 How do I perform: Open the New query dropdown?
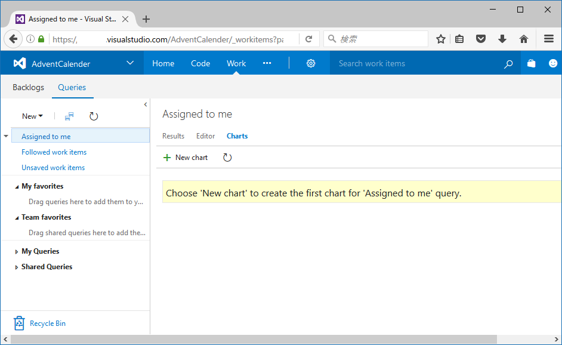coord(32,116)
